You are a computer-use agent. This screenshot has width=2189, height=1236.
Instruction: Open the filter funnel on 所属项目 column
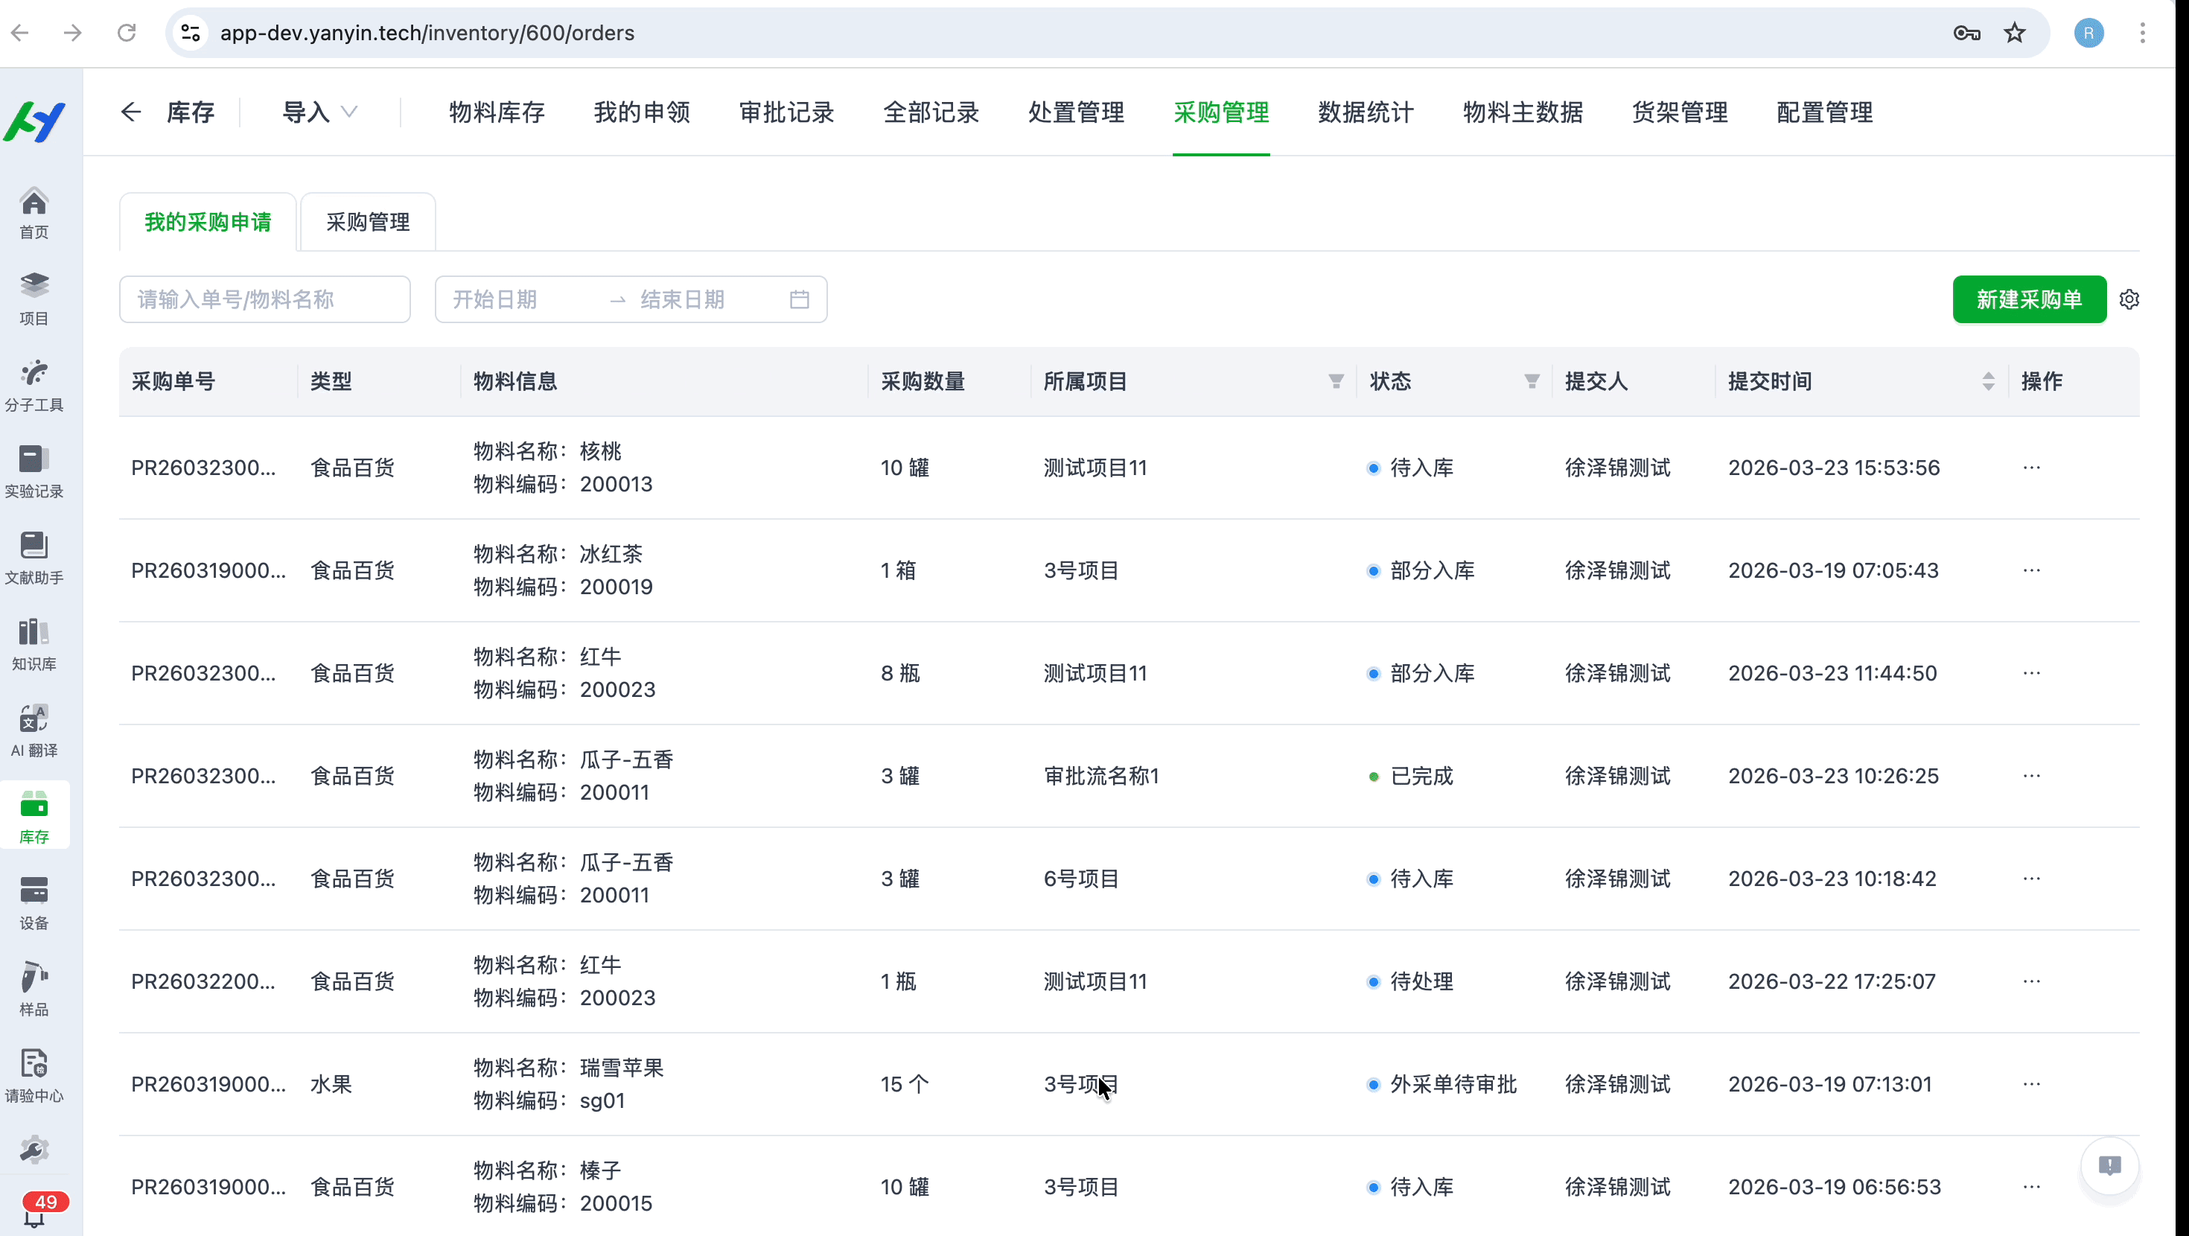tap(1336, 380)
